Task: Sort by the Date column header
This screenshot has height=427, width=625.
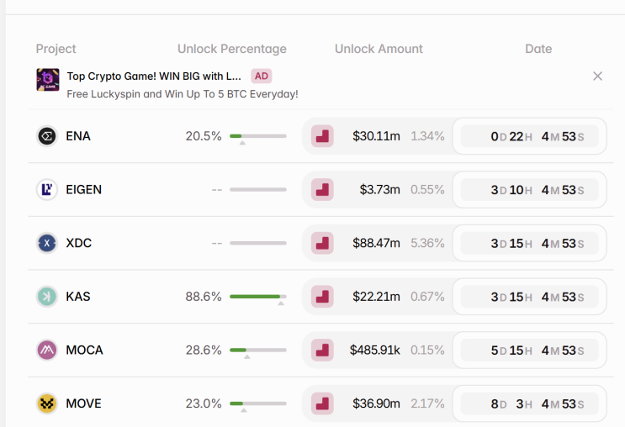Action: coord(538,49)
